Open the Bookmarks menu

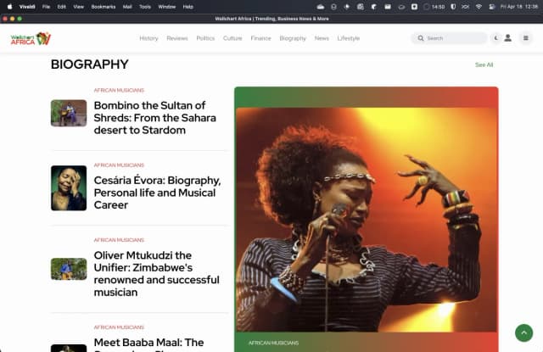click(x=104, y=6)
